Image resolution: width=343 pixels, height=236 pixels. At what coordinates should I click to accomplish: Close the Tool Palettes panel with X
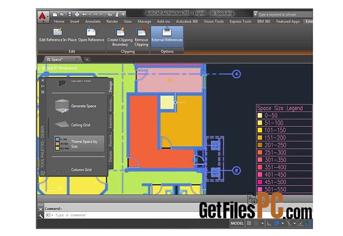pyautogui.click(x=43, y=80)
